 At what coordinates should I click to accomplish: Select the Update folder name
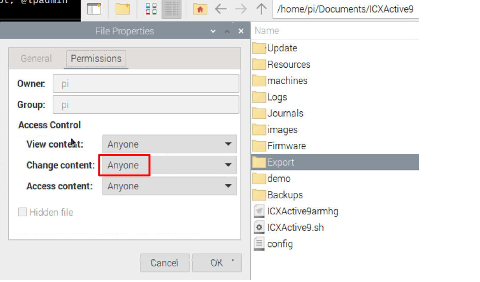[282, 48]
